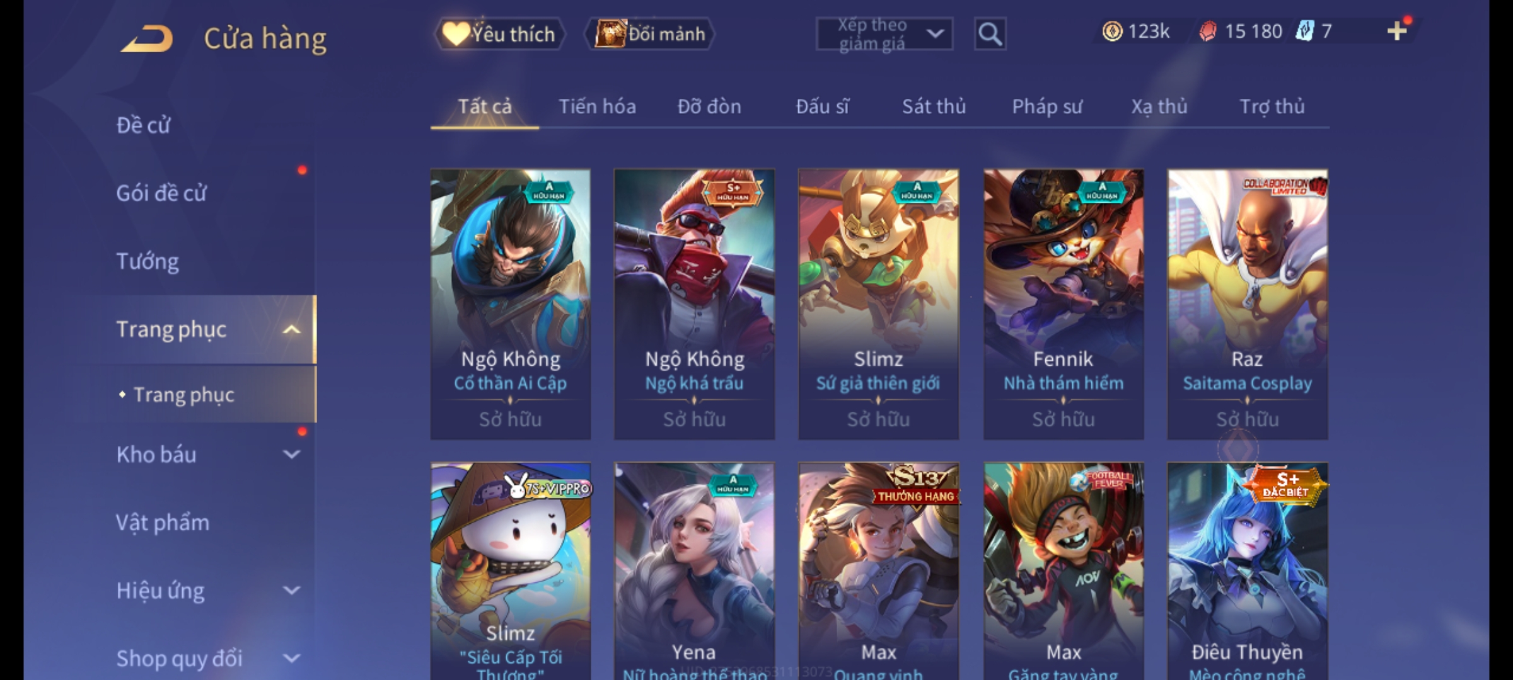Open the search magnifier icon
Screen dimensions: 1513x680
click(990, 34)
